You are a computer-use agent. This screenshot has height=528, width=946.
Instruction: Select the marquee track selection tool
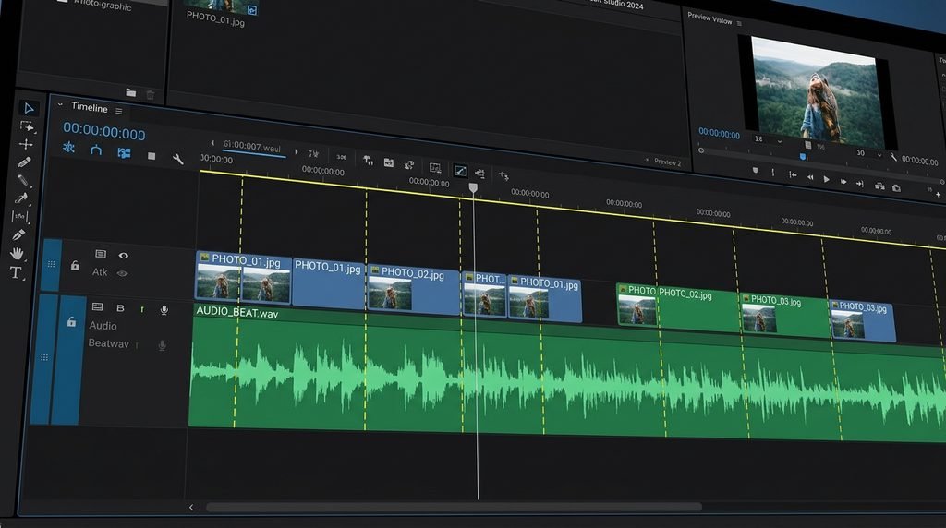point(27,126)
